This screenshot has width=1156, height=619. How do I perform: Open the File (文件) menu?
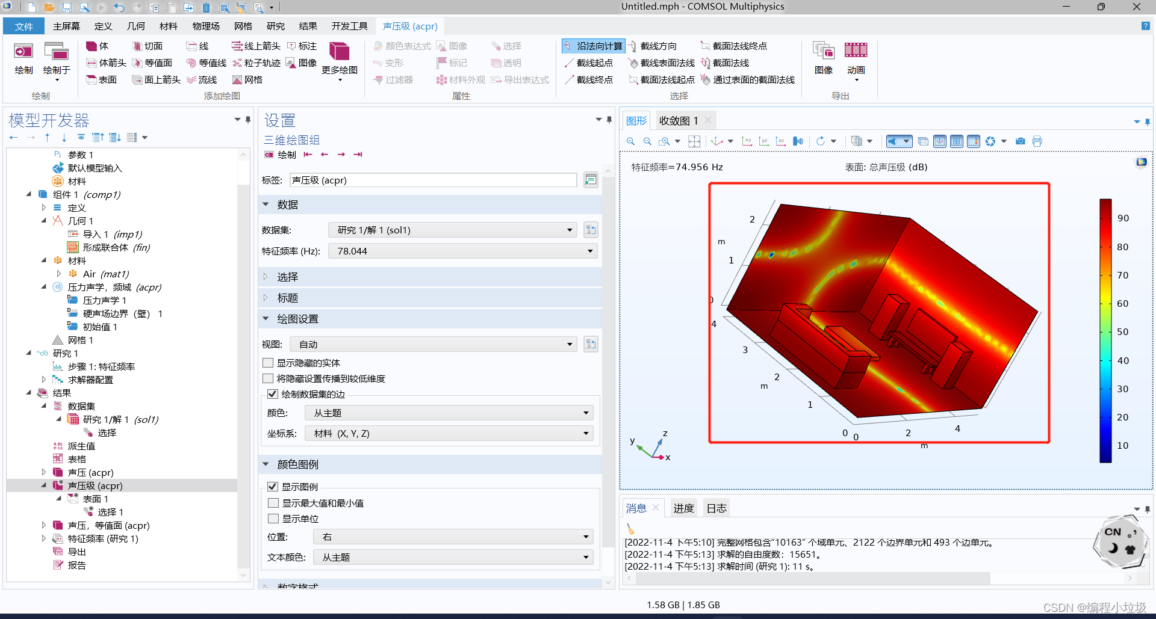point(24,26)
